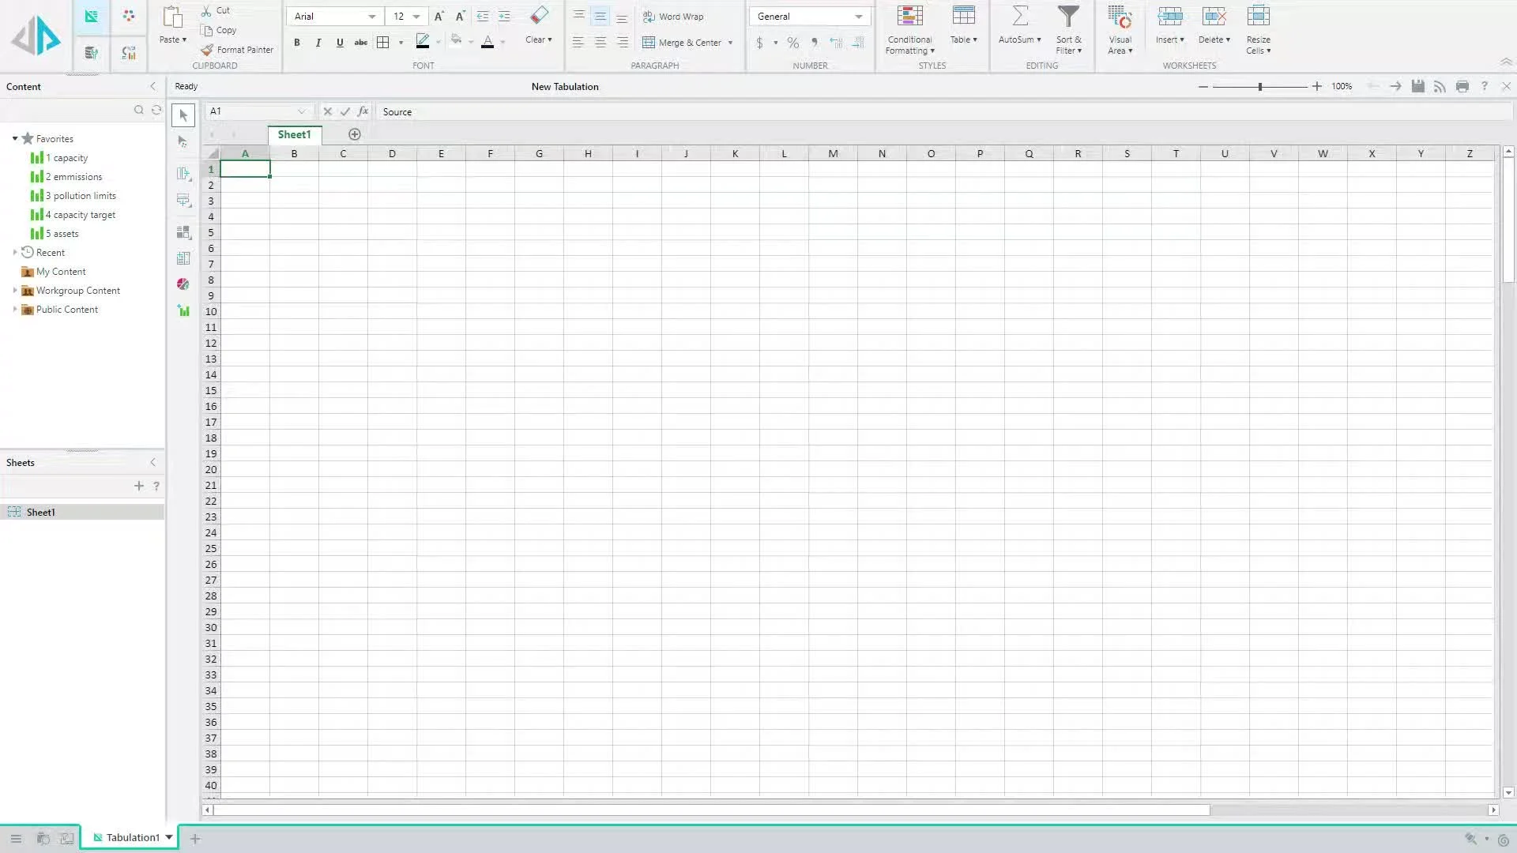Click the Clear eraser icon
The width and height of the screenshot is (1517, 853).
click(539, 16)
